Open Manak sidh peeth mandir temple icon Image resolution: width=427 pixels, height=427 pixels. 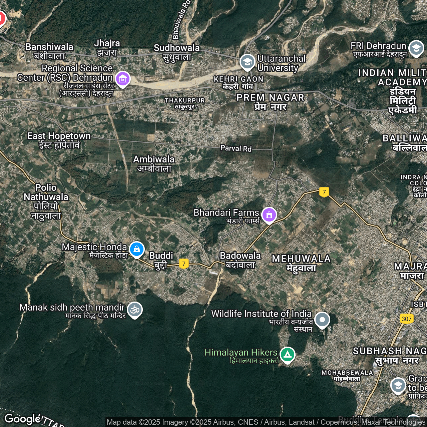[135, 310]
